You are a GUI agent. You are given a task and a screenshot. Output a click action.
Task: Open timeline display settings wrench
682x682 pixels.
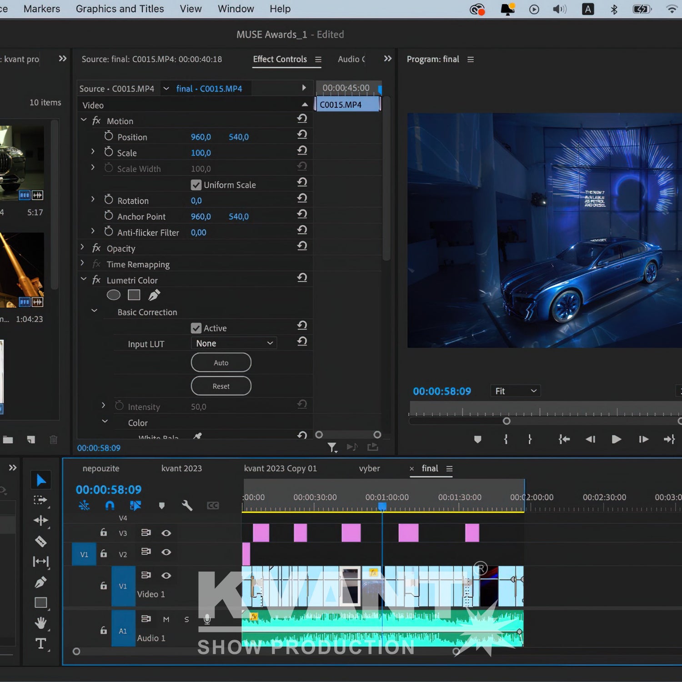point(187,505)
